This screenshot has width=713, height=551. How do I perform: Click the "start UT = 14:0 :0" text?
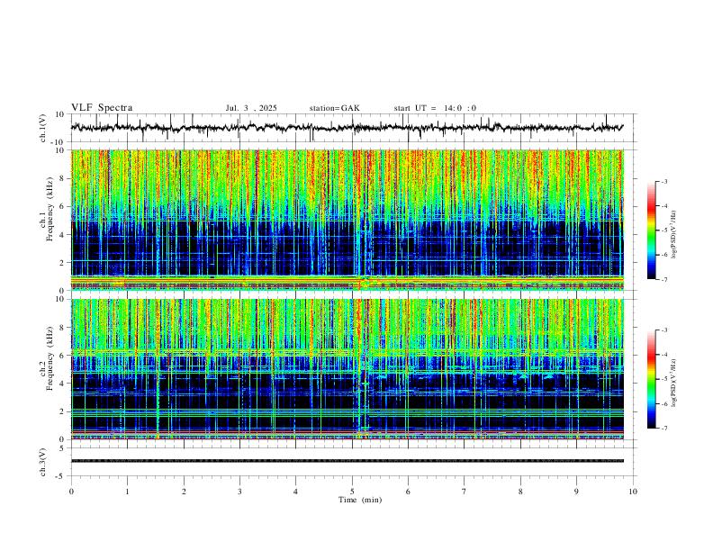click(x=435, y=108)
